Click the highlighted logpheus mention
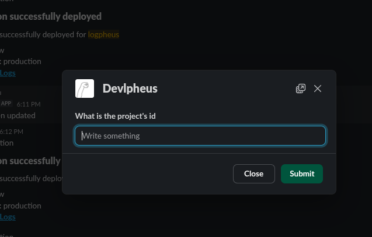The height and width of the screenshot is (237, 372). click(103, 34)
